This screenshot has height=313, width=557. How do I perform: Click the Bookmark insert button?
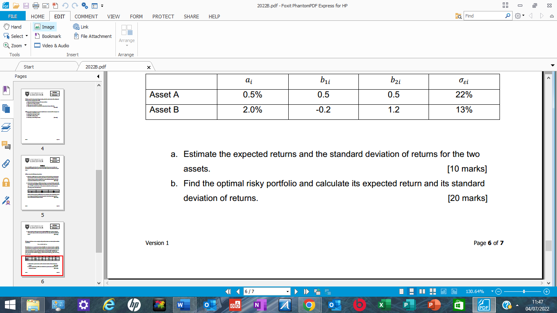click(48, 36)
